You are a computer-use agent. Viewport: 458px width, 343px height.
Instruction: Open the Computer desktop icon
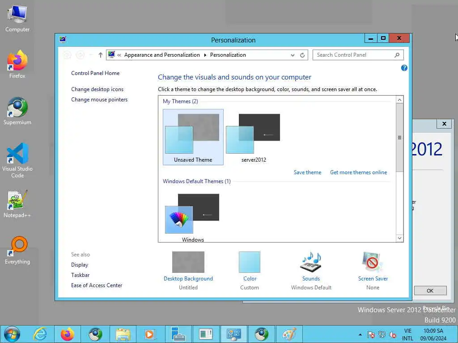click(x=17, y=18)
